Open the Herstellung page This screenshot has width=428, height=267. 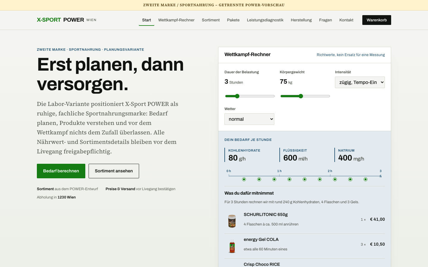pos(301,20)
